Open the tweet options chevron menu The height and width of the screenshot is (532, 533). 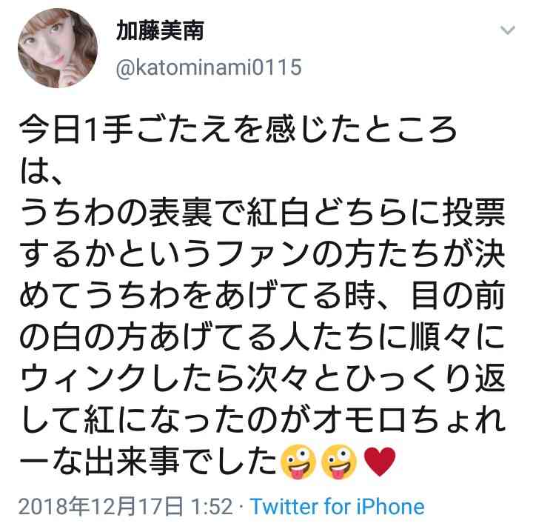(508, 30)
